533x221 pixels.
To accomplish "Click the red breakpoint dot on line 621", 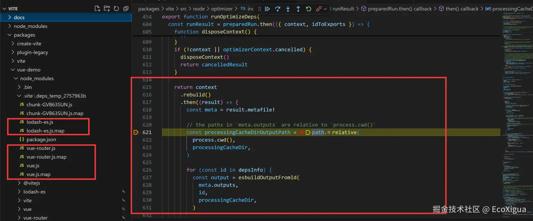I will tap(301, 133).
